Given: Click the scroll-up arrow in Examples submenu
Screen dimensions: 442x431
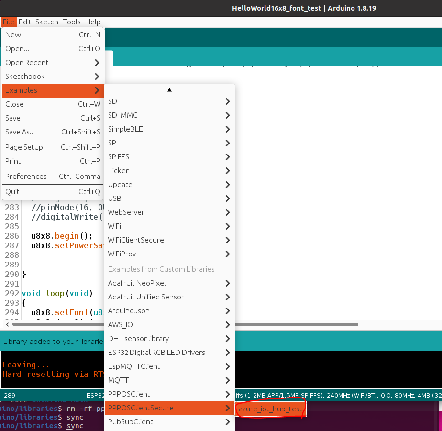Looking at the screenshot, I should pyautogui.click(x=169, y=90).
